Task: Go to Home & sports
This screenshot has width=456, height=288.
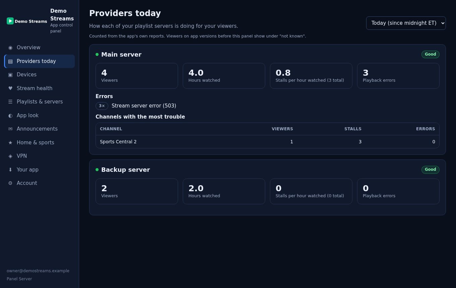Action: [x=40, y=143]
